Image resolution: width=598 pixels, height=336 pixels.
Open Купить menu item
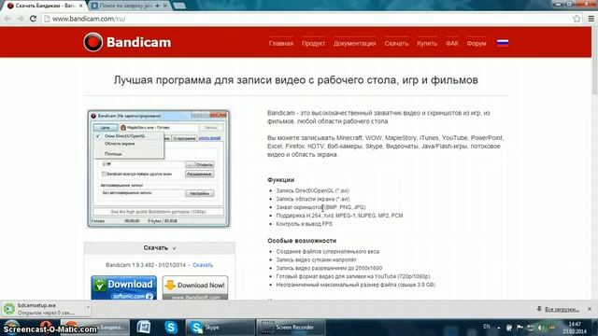pyautogui.click(x=427, y=44)
